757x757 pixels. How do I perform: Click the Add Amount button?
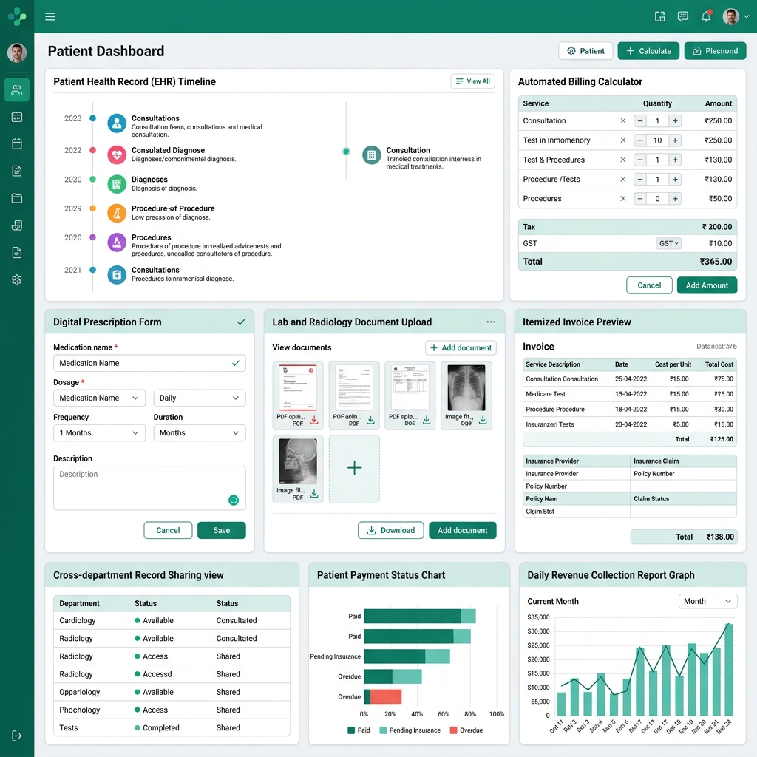(x=707, y=285)
